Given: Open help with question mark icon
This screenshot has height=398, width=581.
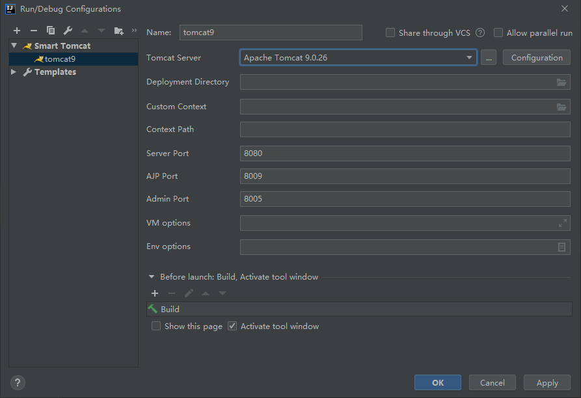Looking at the screenshot, I should click(17, 383).
